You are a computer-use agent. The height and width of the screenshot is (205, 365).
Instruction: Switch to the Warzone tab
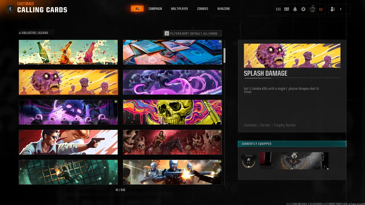(x=224, y=9)
